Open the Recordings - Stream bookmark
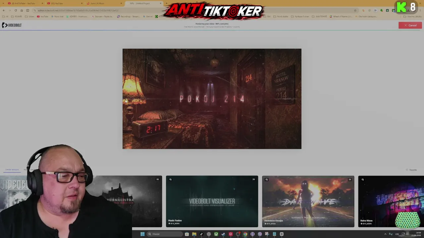This screenshot has height=238, width=424. click(x=129, y=17)
